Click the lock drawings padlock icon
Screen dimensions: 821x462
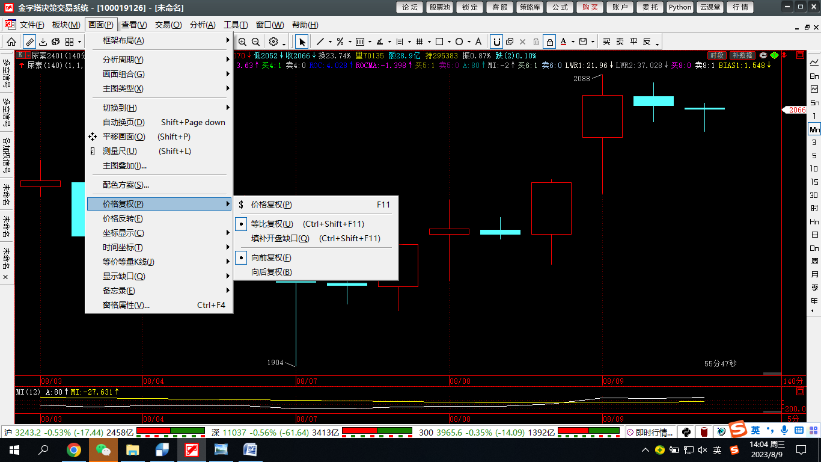tap(549, 42)
